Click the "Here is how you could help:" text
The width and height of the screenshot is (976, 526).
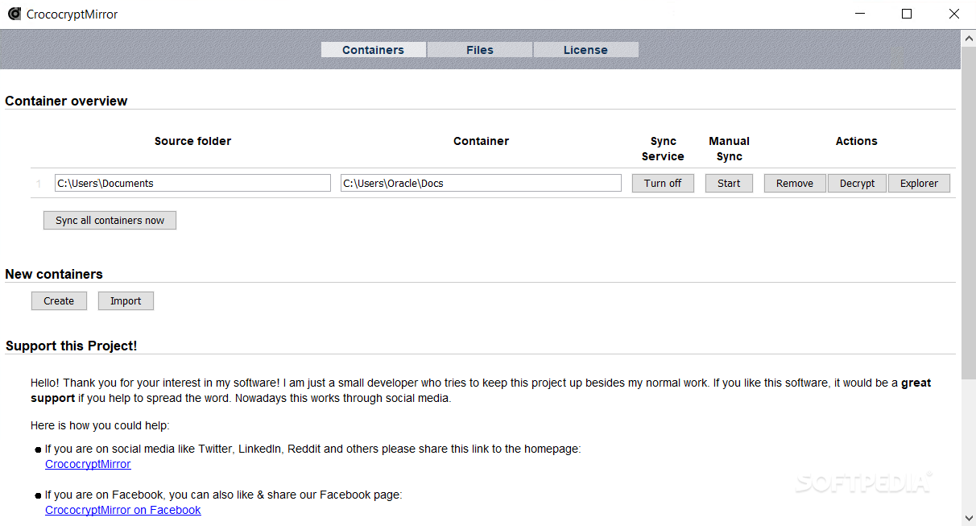tap(100, 425)
